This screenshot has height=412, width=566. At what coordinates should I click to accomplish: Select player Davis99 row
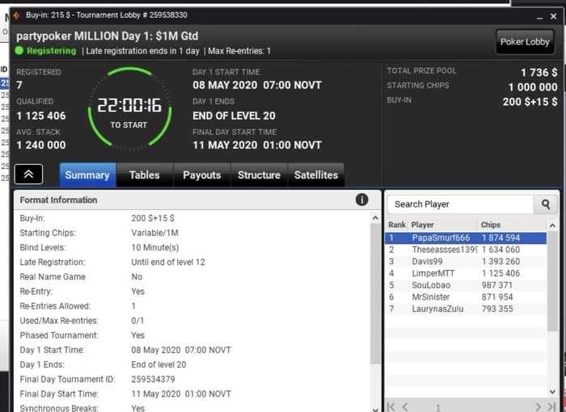coord(466,262)
